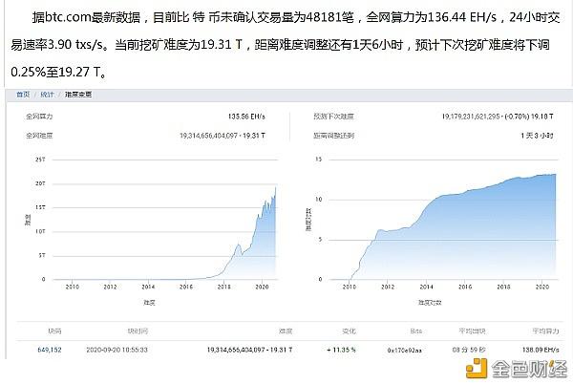Viewport: 573px width, 384px height.
Task: Select the 预测下次难度 label
Action: click(x=333, y=117)
